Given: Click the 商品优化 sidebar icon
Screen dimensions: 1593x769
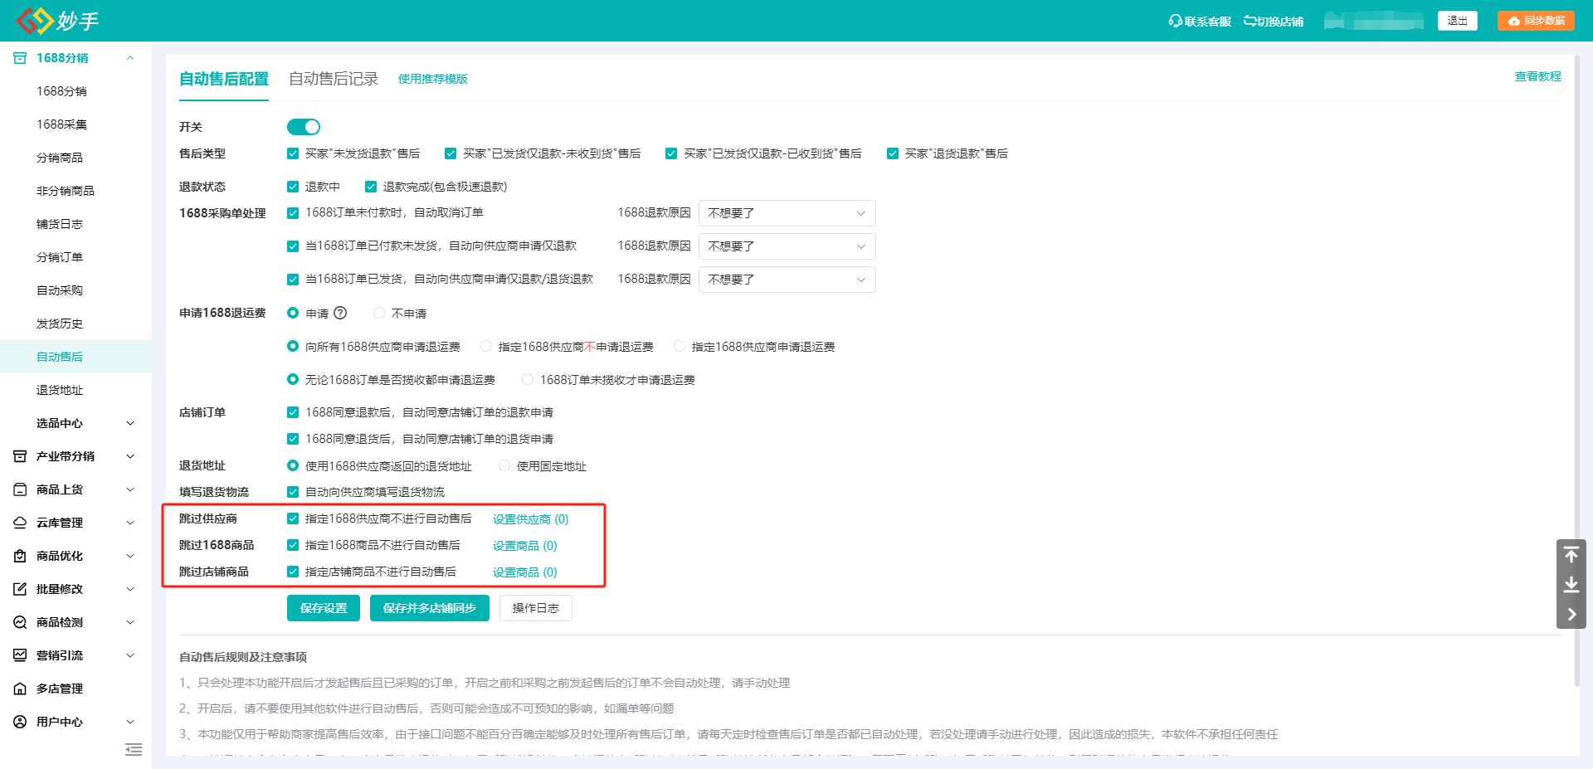Looking at the screenshot, I should [x=20, y=556].
